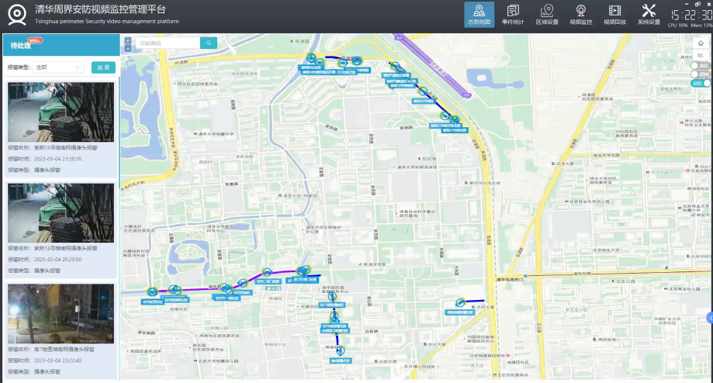Click the CPU 10% usage readout
Viewport: 713px width, 383px height.
pos(677,26)
